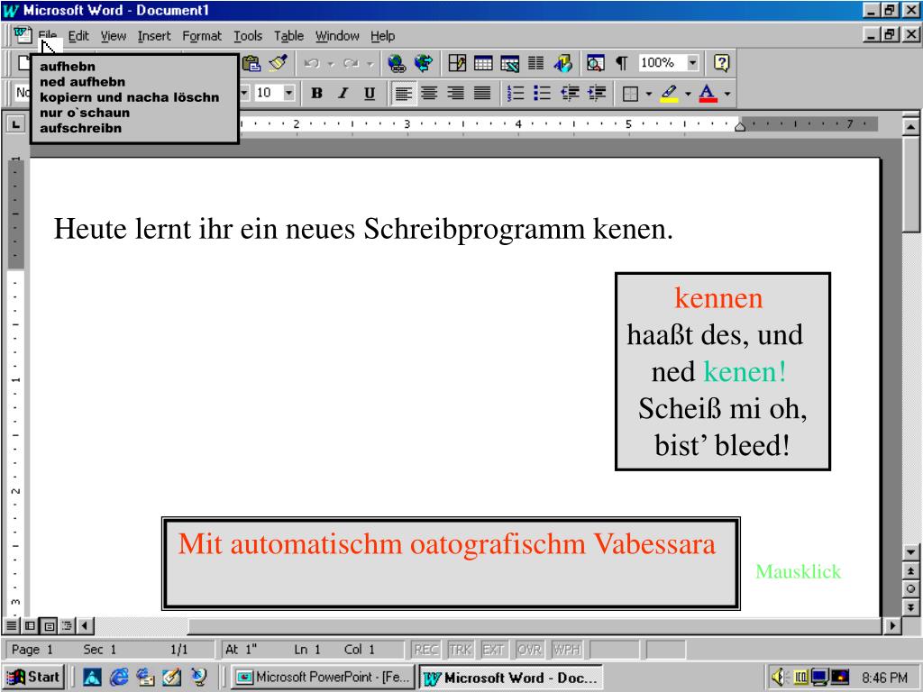Open the font size dropdown arrow
The width and height of the screenshot is (923, 692).
[289, 93]
